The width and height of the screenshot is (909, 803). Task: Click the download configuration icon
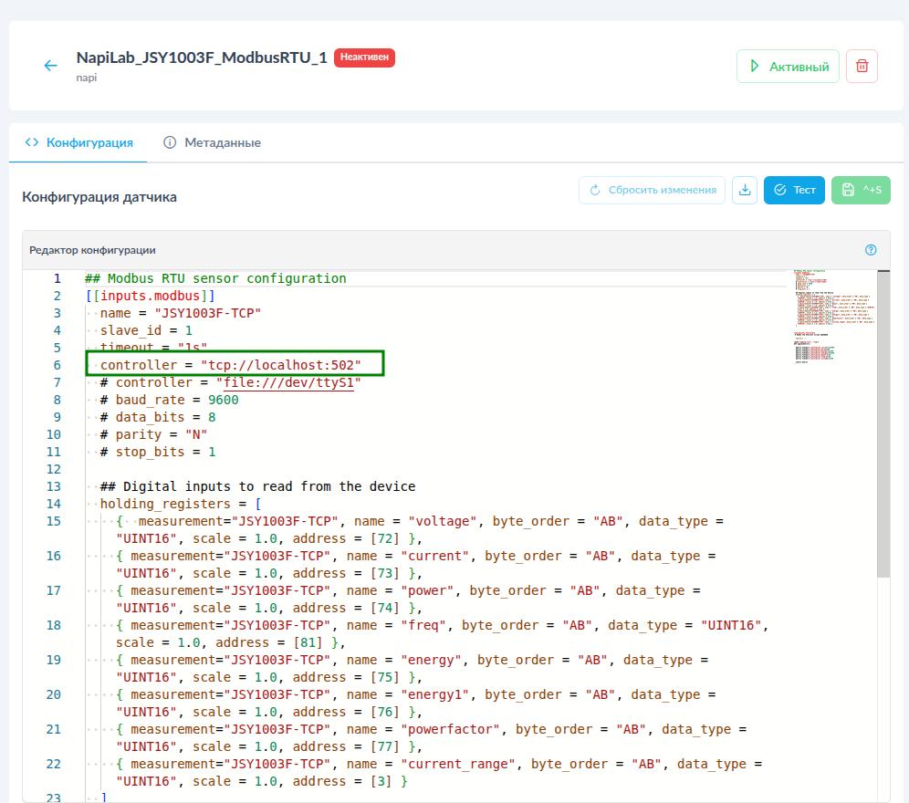tap(745, 190)
